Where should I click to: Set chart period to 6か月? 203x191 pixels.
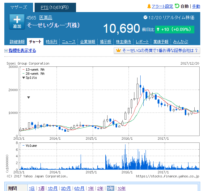pyautogui.click(x=79, y=189)
